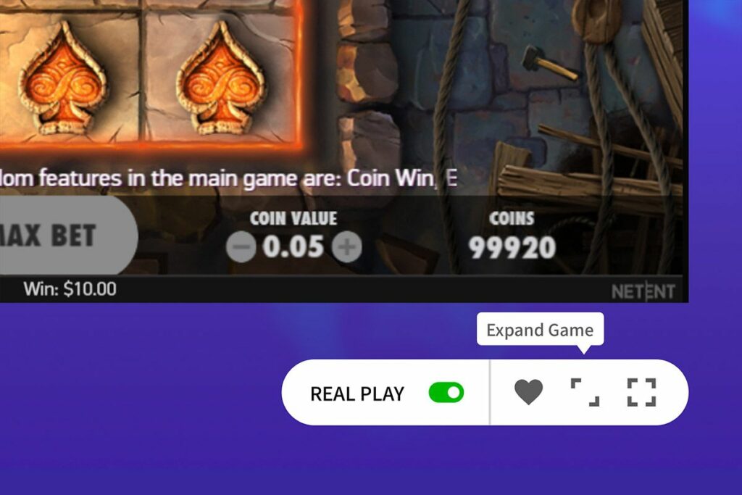Screen dimensions: 742x495
Task: Click the NETENT logo
Action: (x=643, y=291)
